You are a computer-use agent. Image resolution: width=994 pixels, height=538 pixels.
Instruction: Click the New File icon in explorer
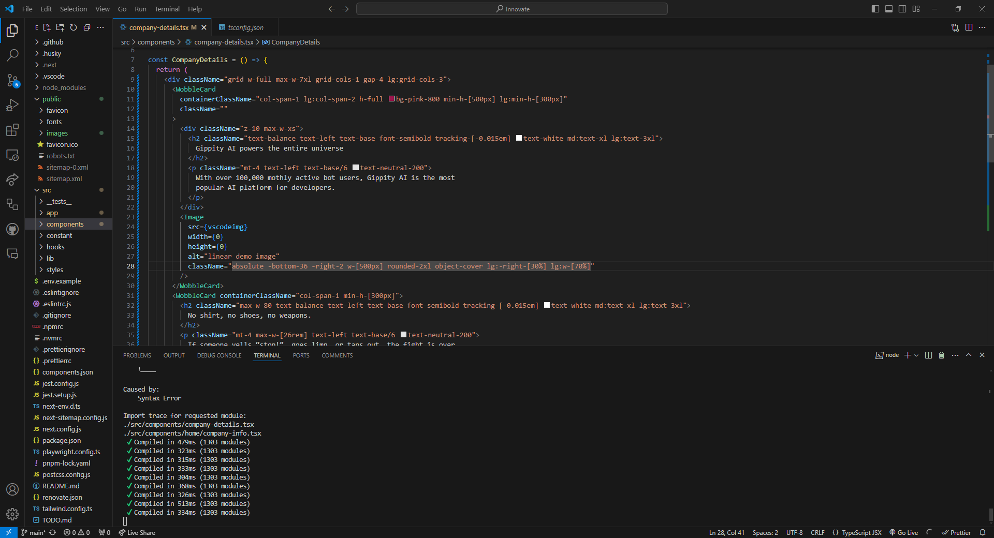pos(47,27)
